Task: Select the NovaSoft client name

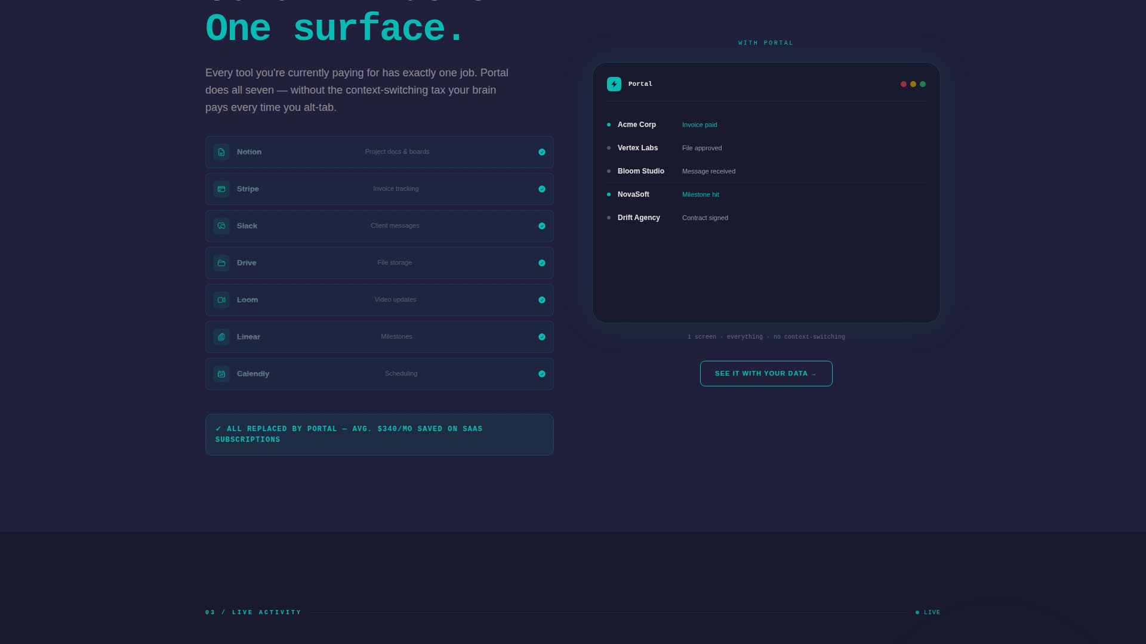Action: tap(633, 194)
